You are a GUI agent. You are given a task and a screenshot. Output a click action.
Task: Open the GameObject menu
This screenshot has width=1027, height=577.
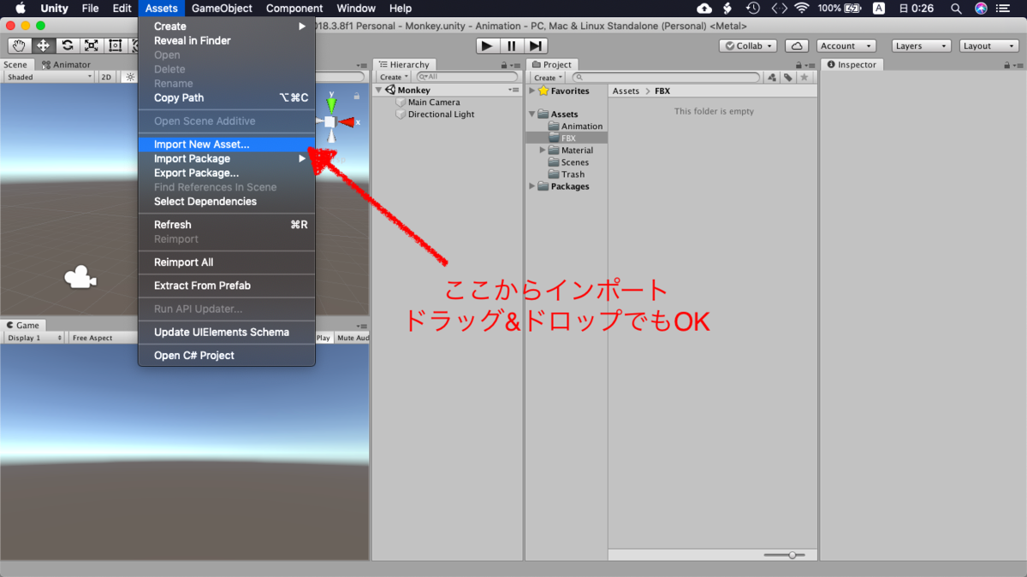(222, 9)
